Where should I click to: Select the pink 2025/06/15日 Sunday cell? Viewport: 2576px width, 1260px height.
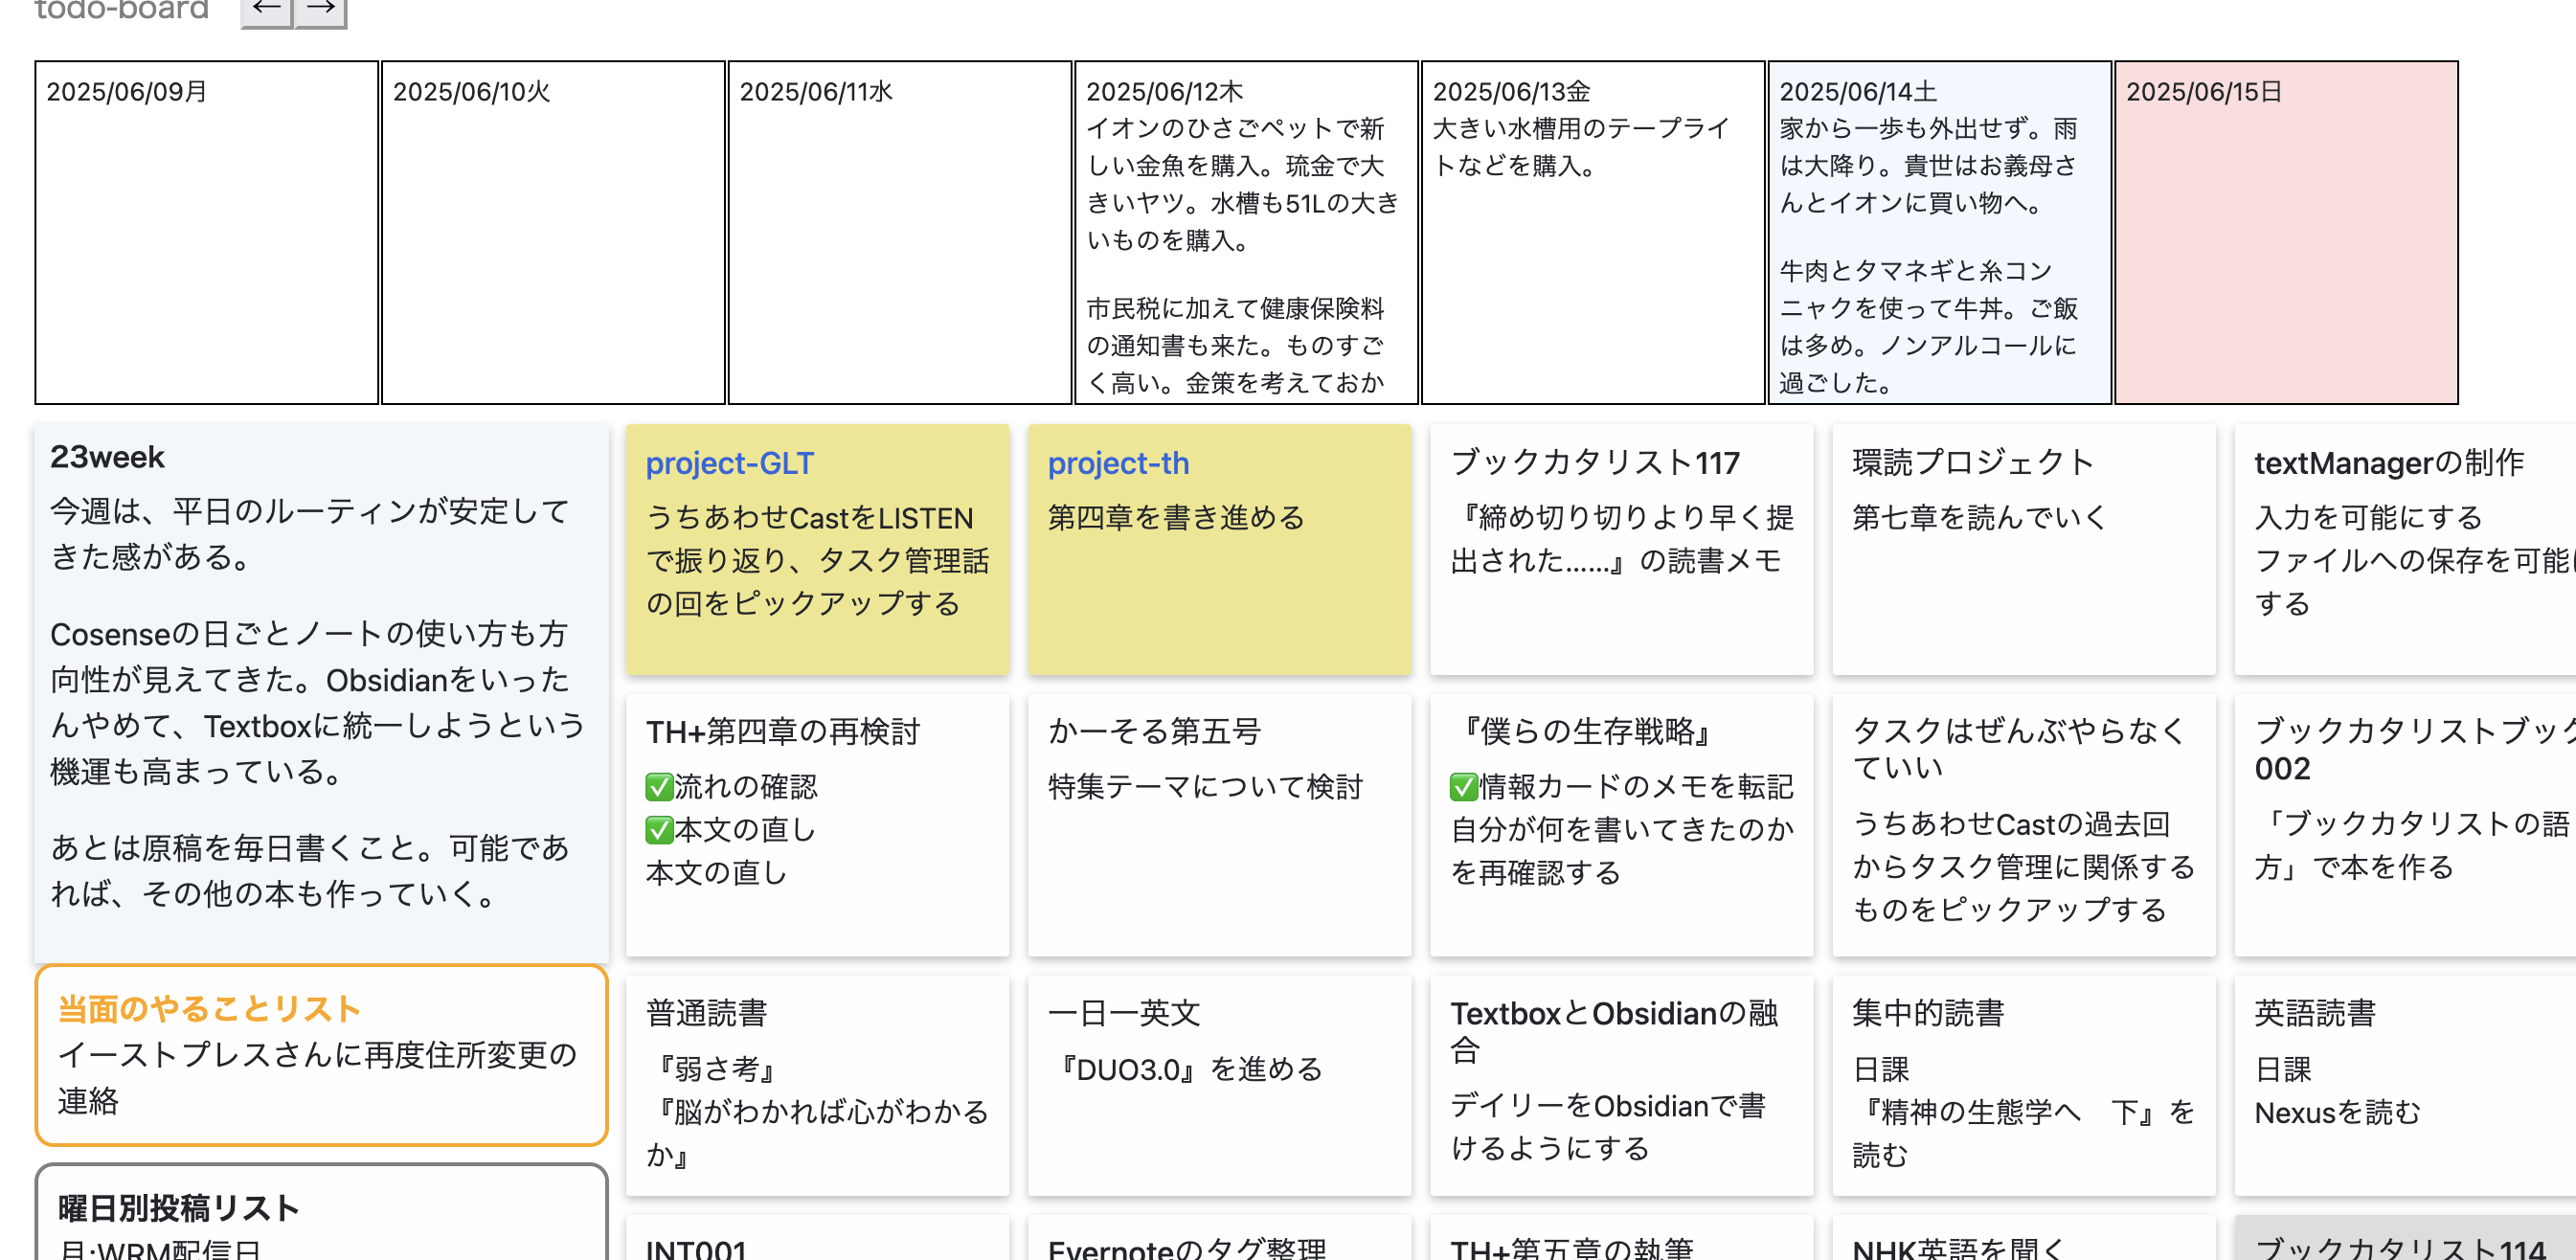pos(2285,232)
